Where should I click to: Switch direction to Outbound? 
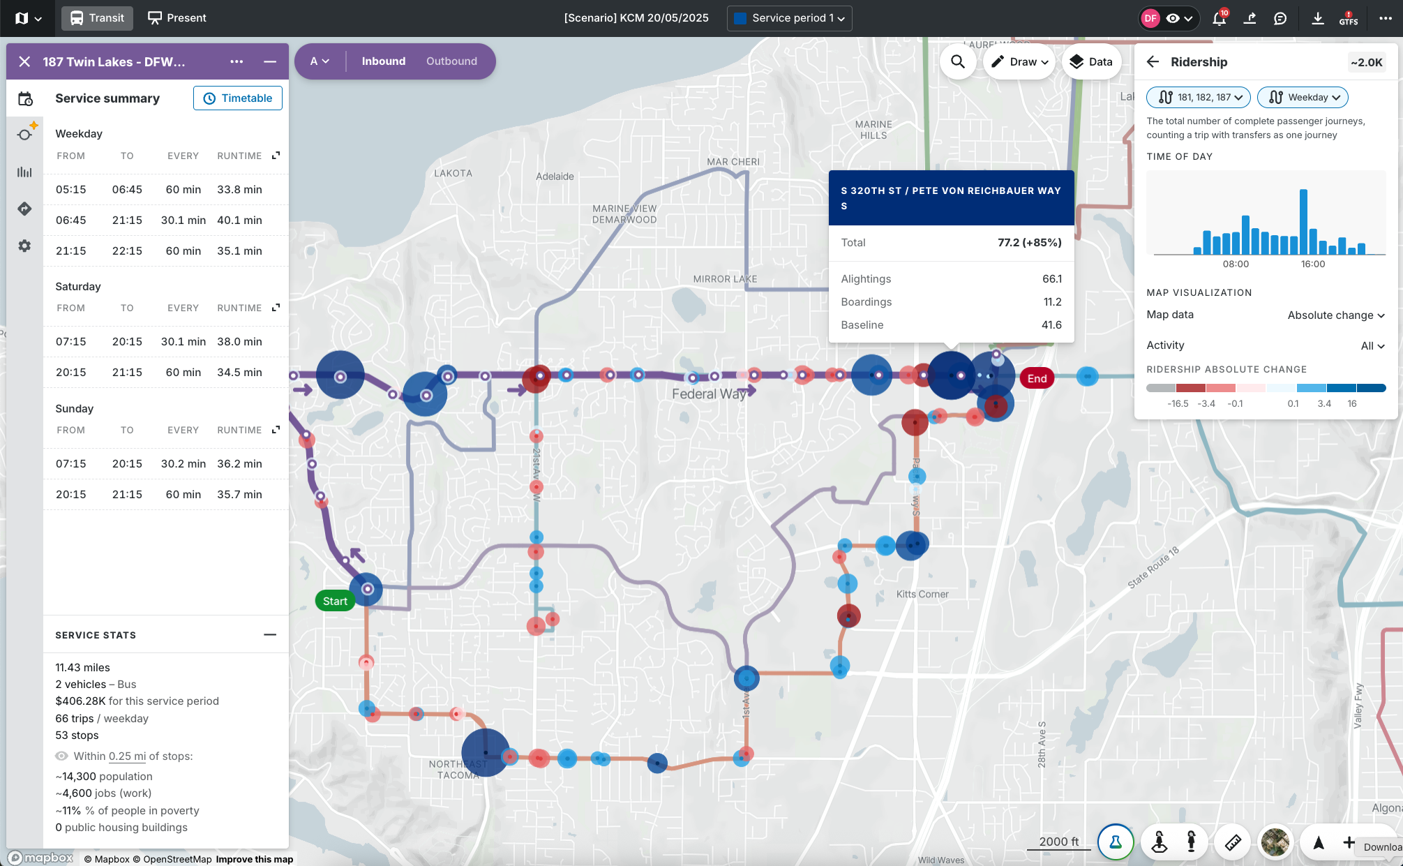point(451,61)
